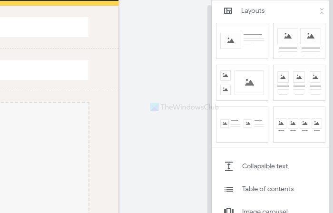This screenshot has height=213, width=333.
Task: Select the two images with captions layout
Action: (299, 41)
